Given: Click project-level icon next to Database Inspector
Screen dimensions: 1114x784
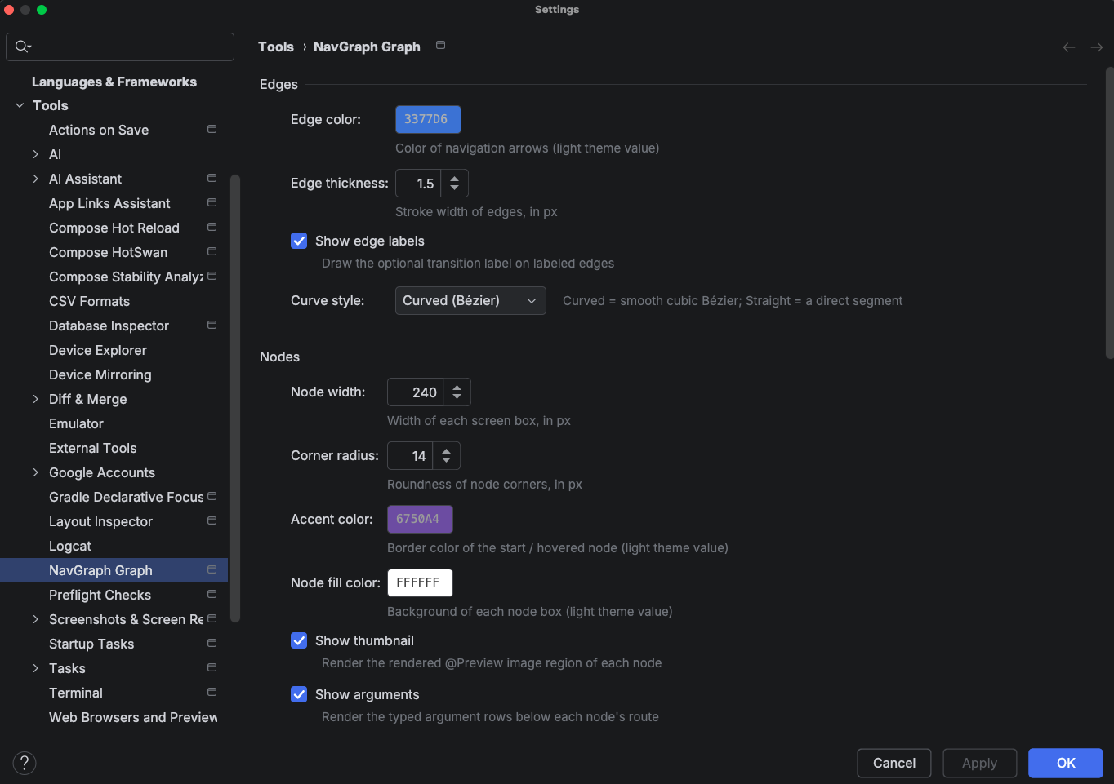Looking at the screenshot, I should 212,325.
